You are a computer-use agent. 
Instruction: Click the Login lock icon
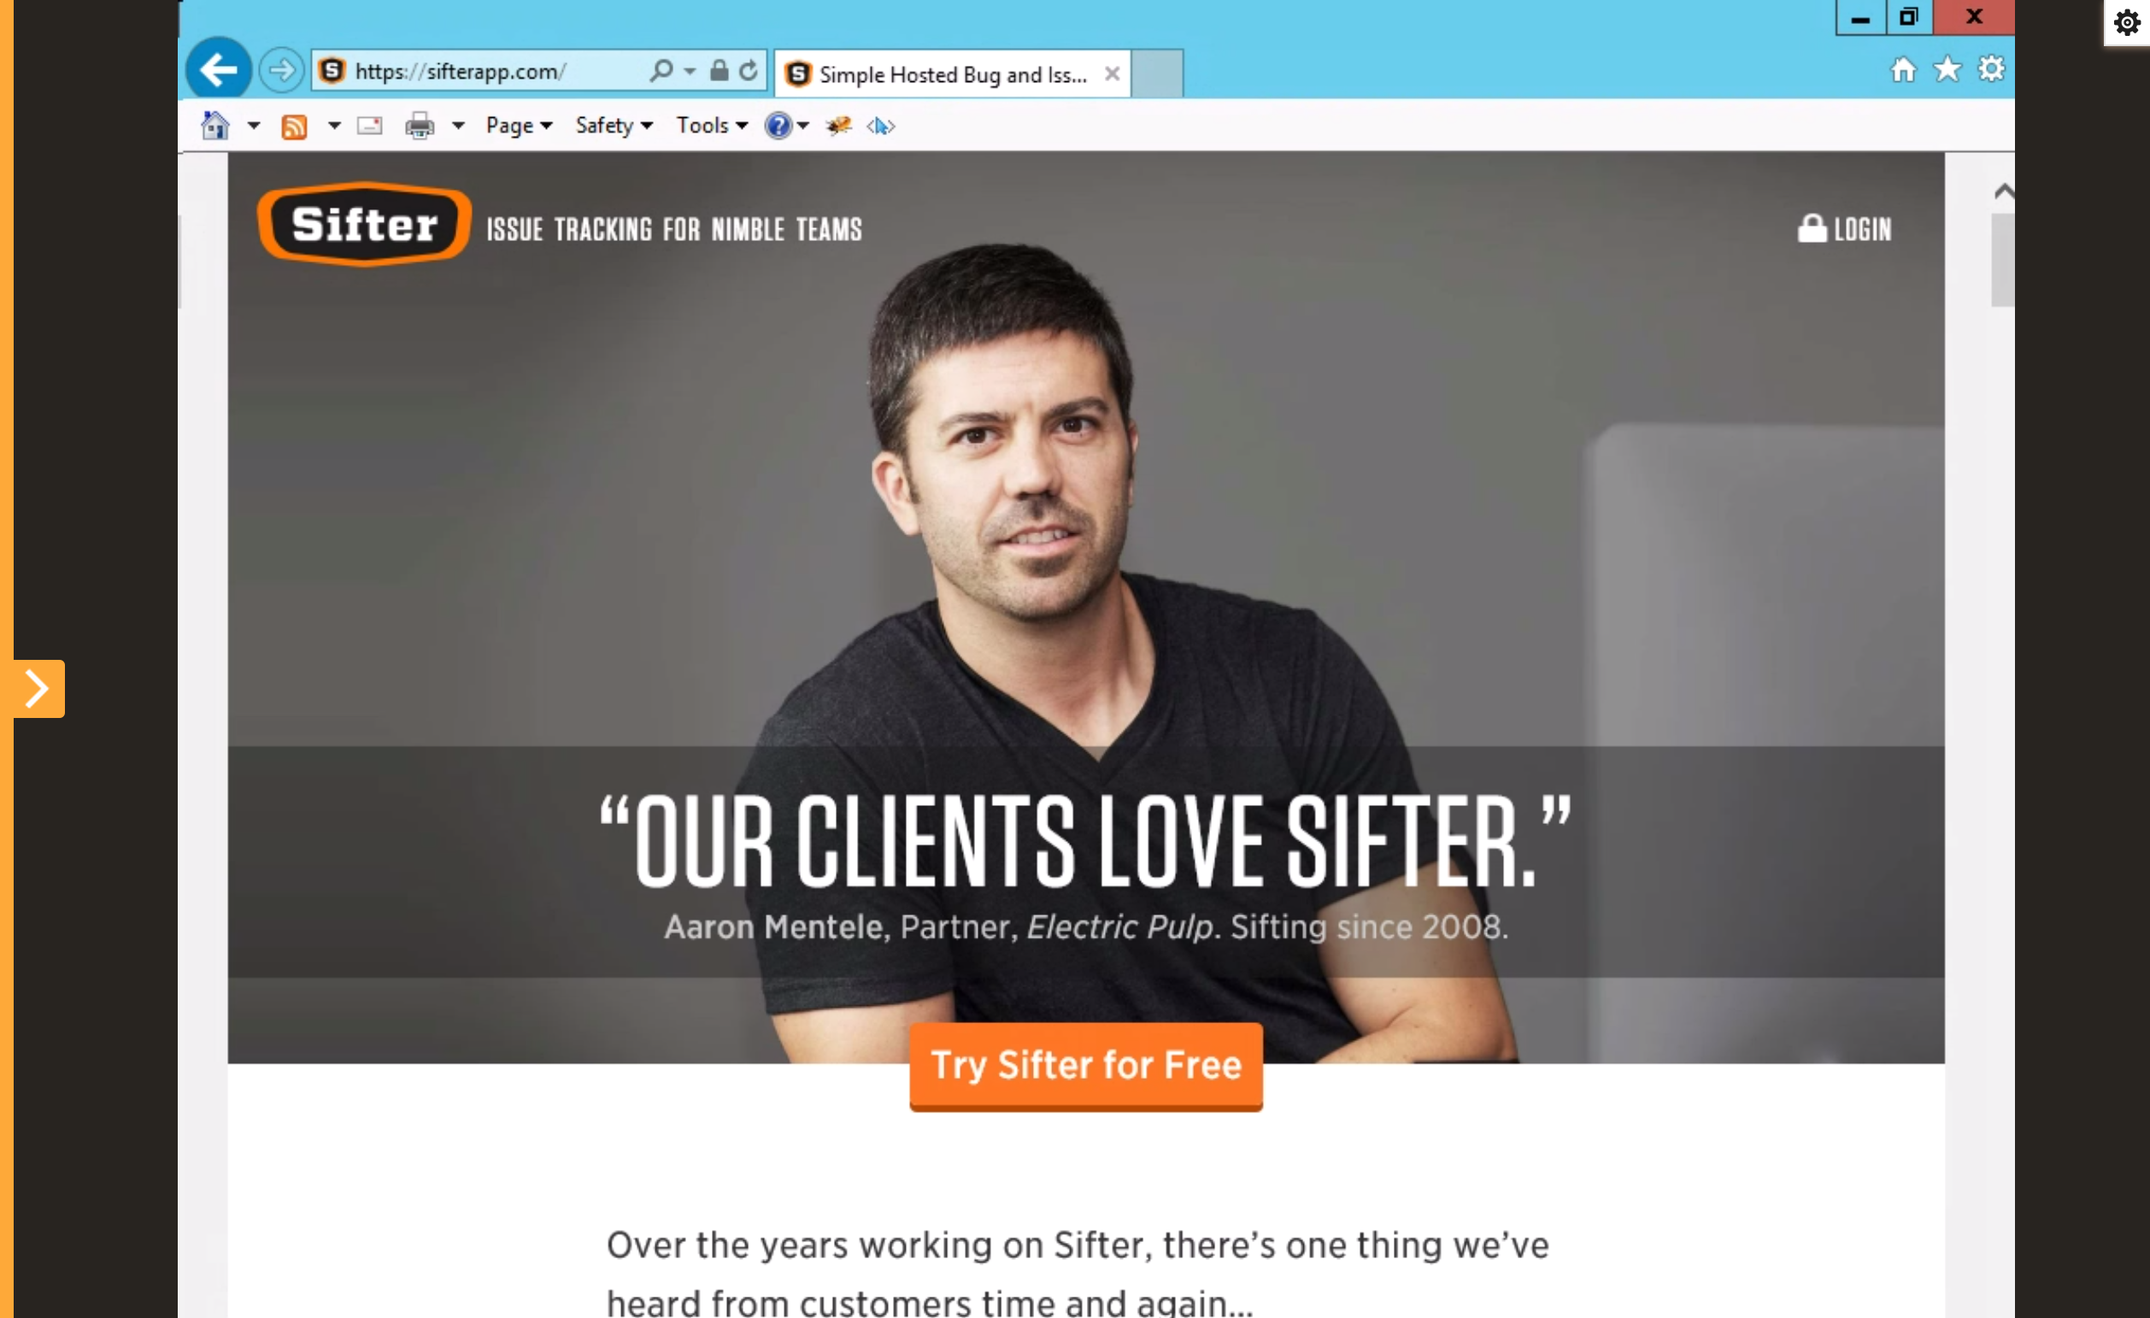click(1812, 227)
